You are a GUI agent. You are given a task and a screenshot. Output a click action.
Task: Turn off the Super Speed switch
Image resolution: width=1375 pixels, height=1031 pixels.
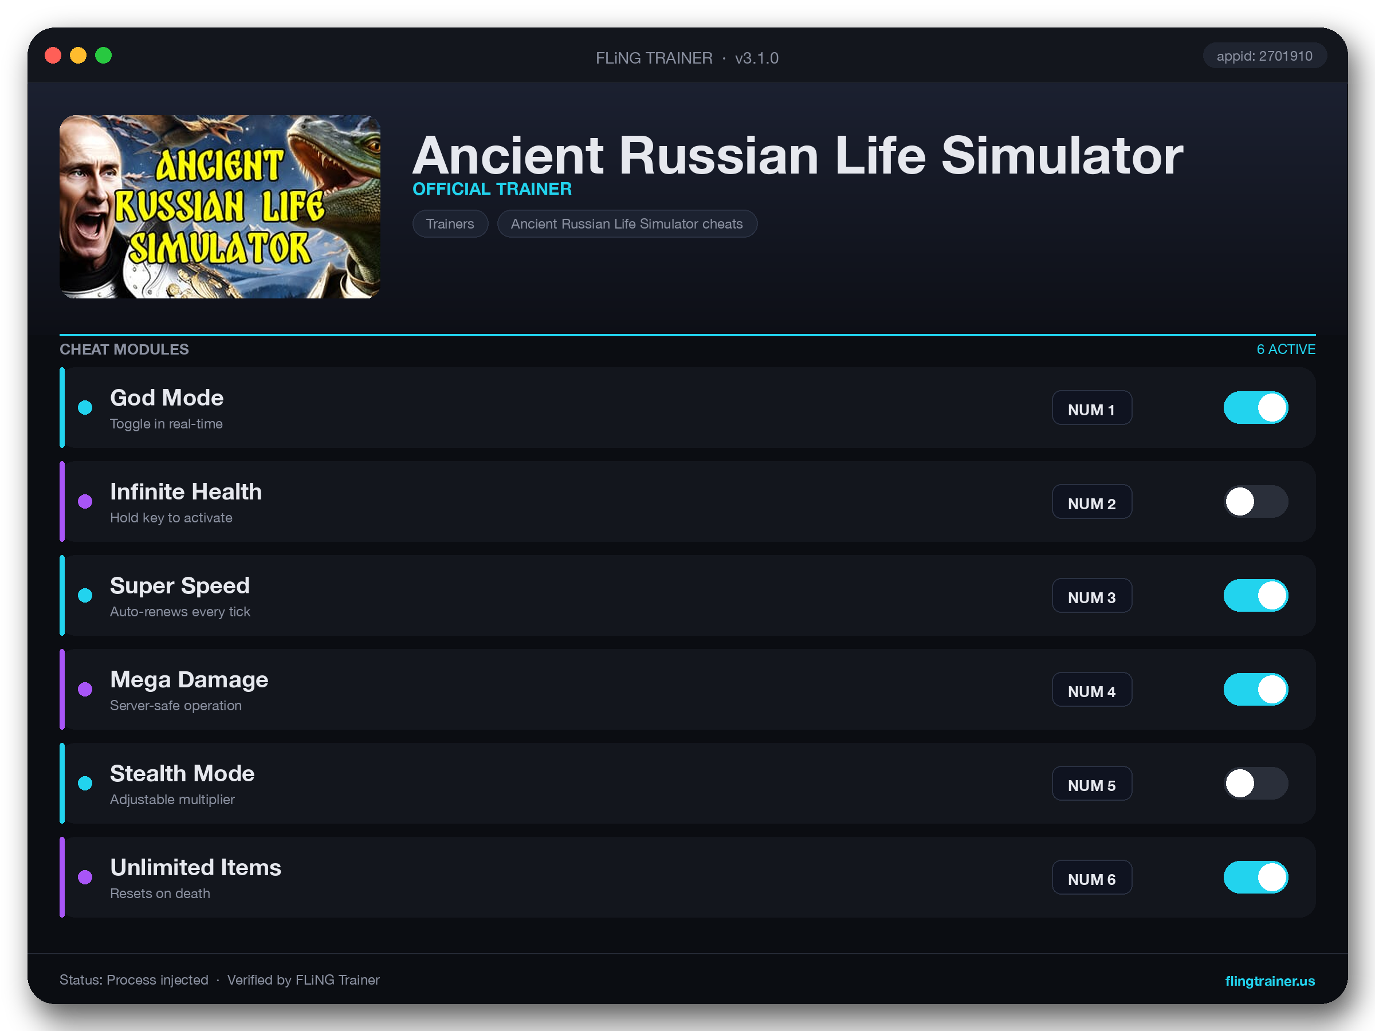pyautogui.click(x=1256, y=595)
